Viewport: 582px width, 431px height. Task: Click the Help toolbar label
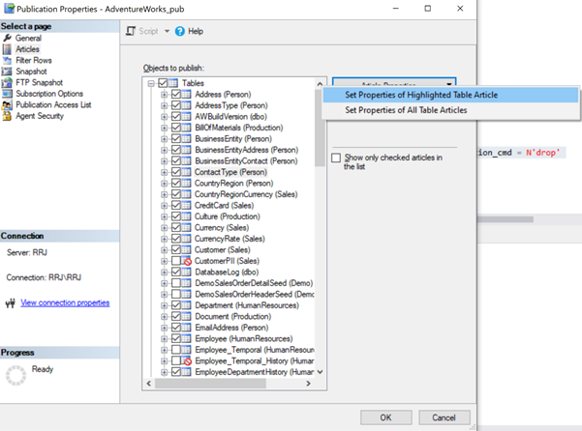196,31
